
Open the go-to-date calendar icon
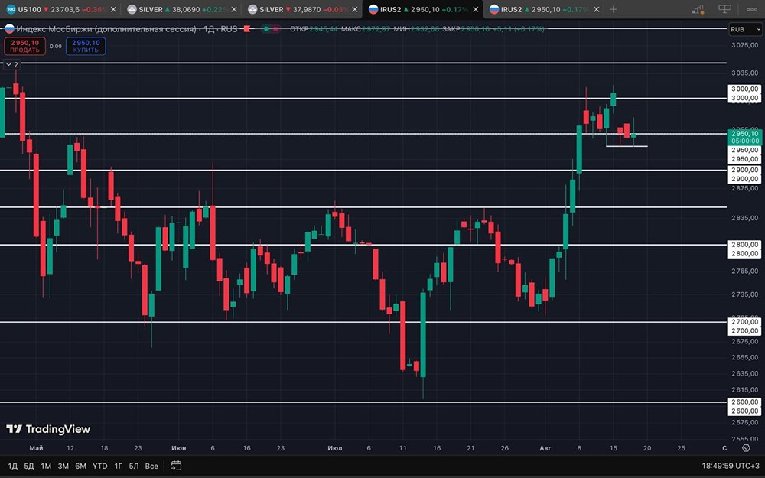pos(176,466)
